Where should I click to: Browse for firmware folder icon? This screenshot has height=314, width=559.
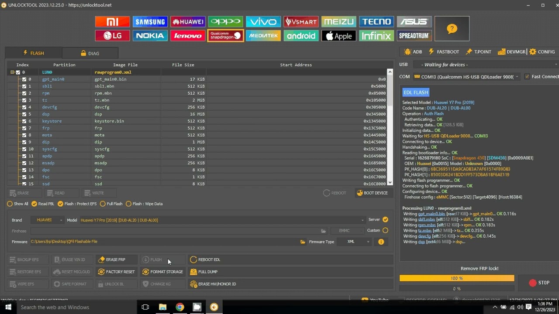(303, 242)
